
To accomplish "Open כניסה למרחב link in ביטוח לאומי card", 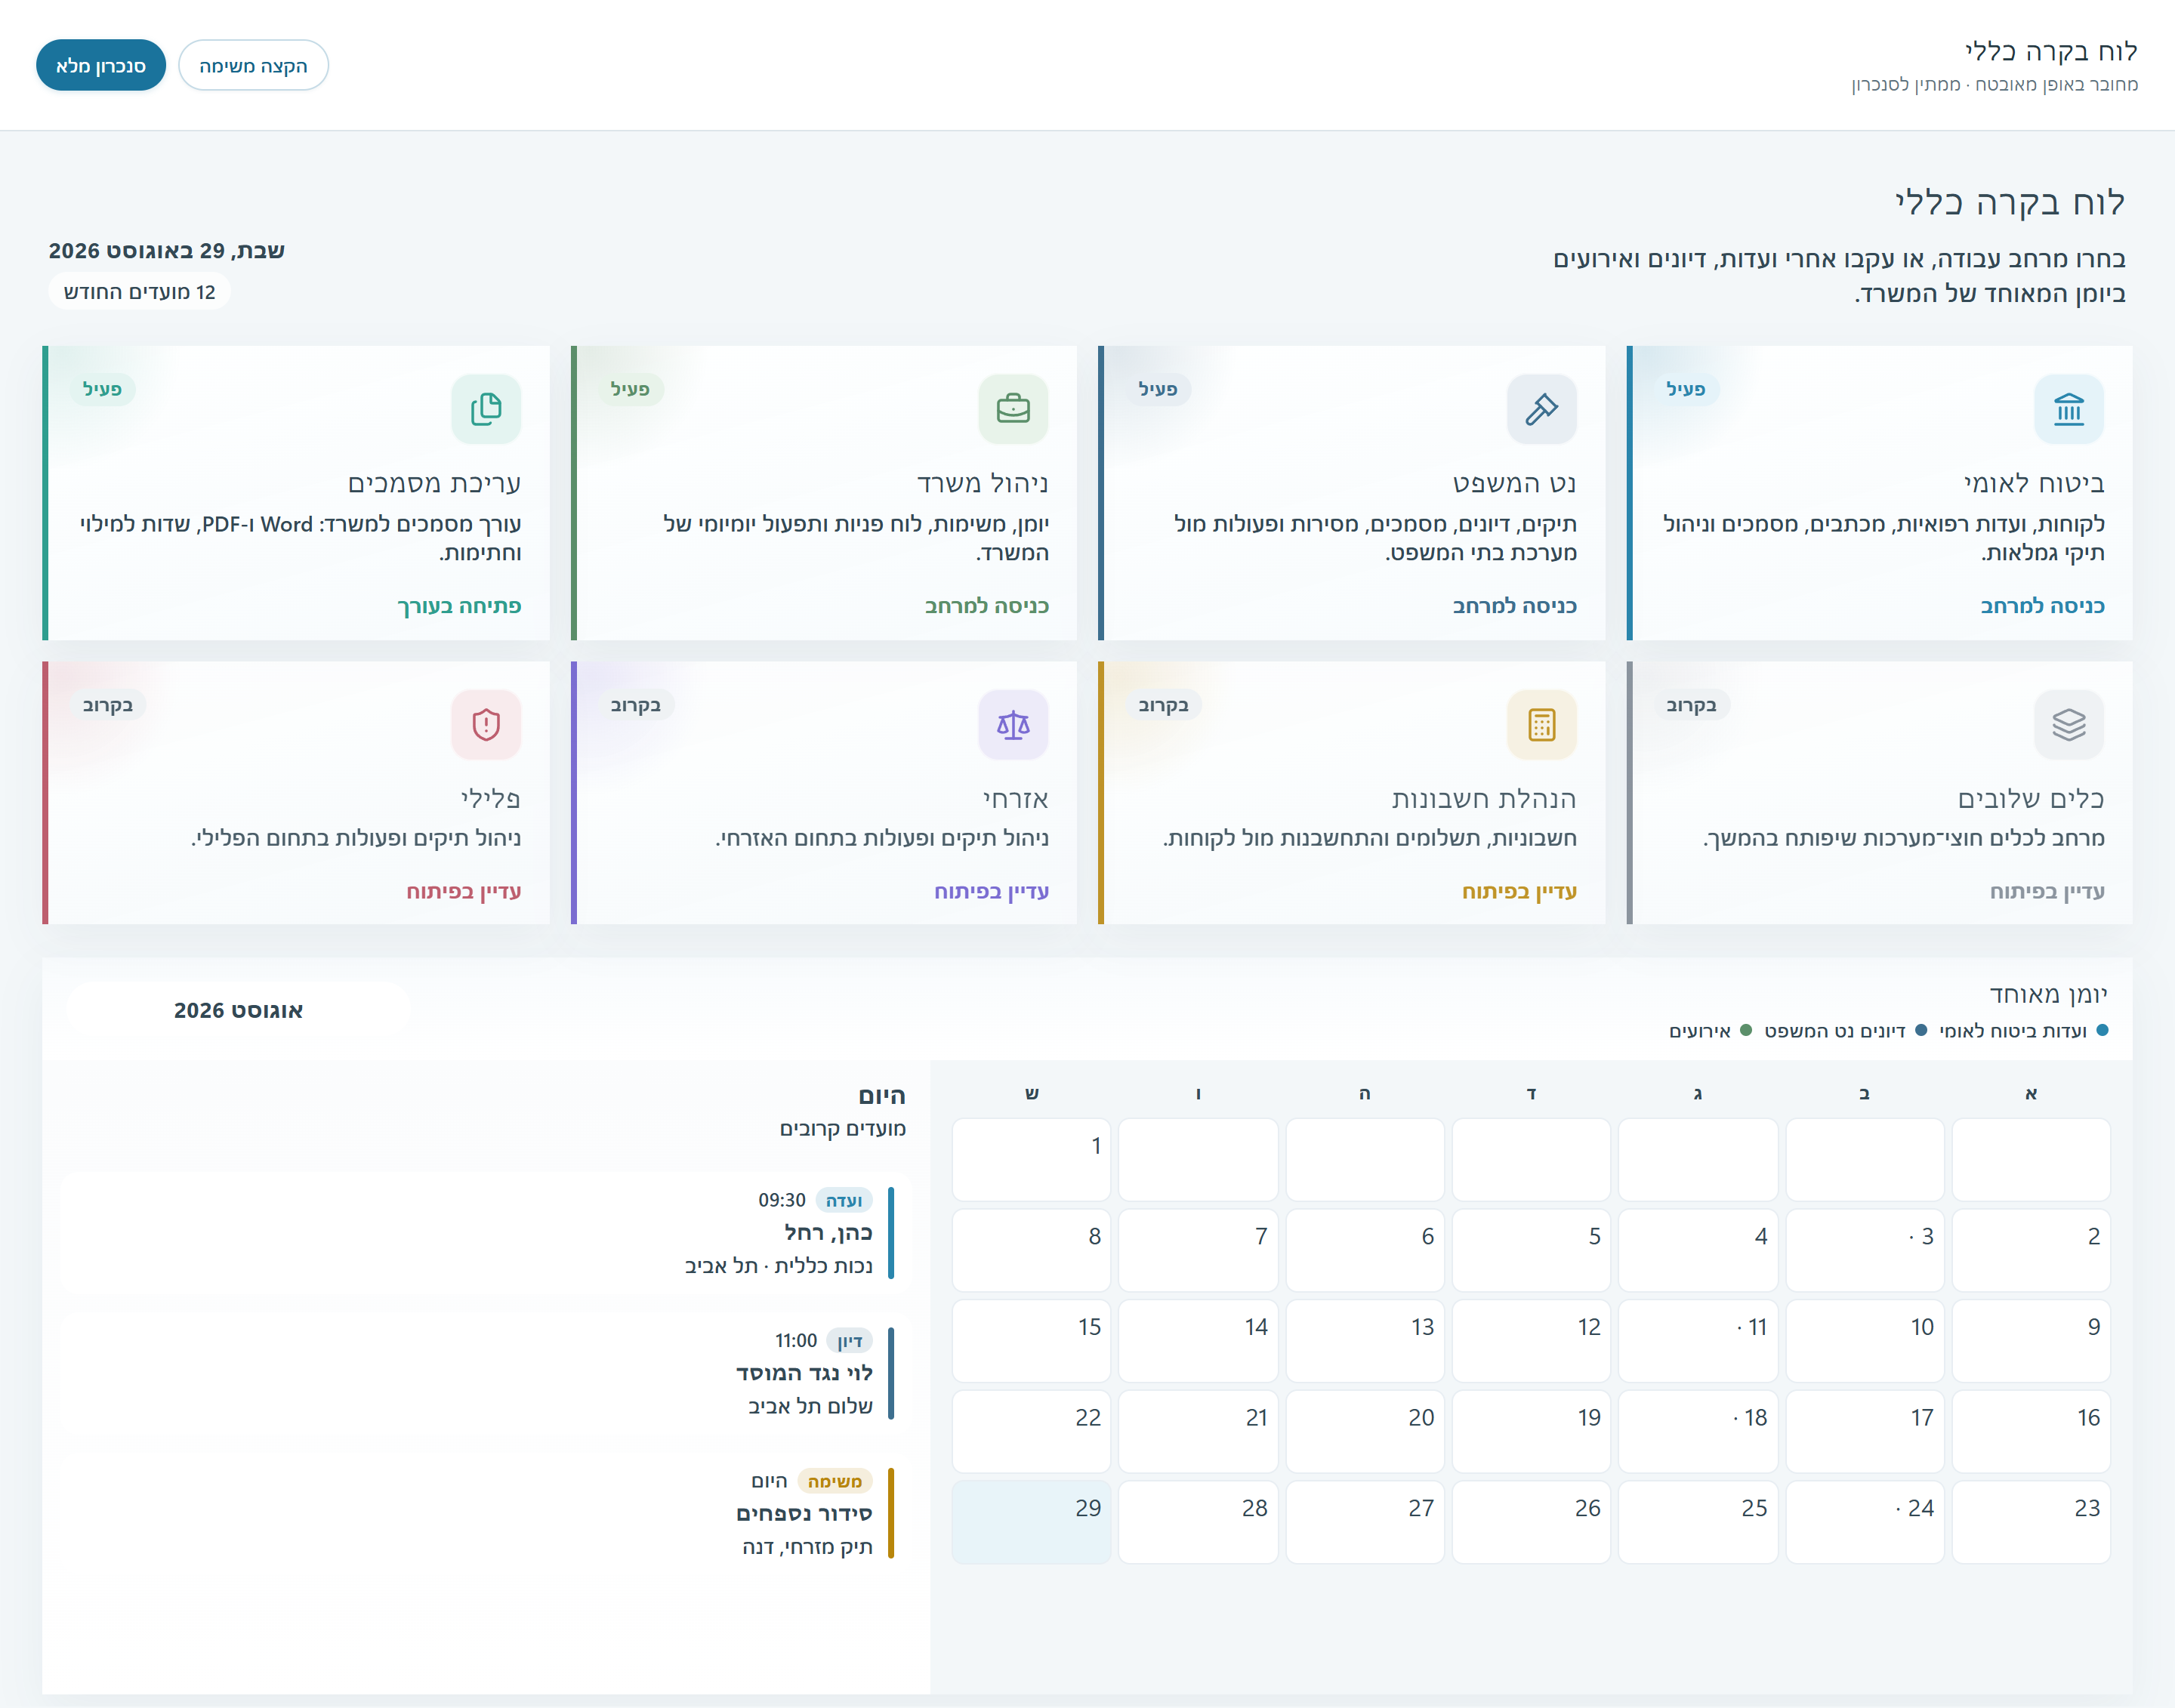I will (2042, 606).
